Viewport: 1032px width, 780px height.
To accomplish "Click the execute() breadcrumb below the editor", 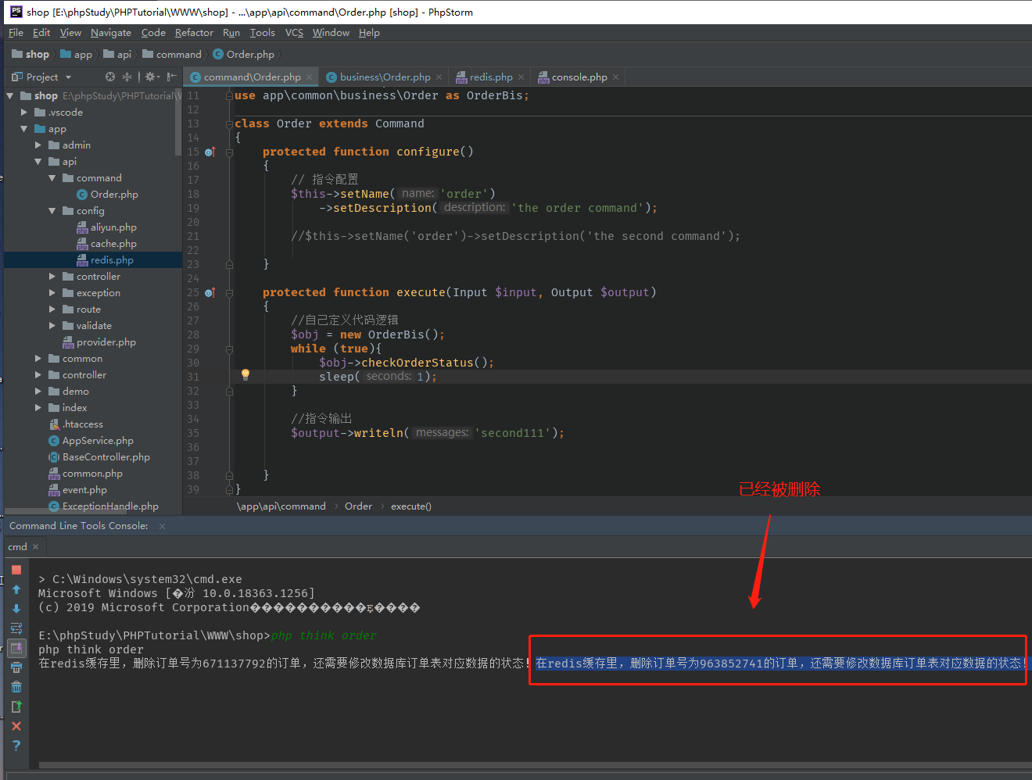I will 411,506.
